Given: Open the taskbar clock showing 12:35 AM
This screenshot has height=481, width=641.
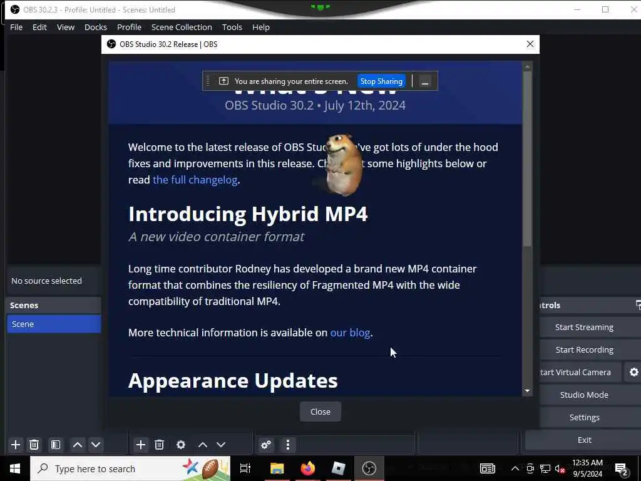Looking at the screenshot, I should pos(587,468).
